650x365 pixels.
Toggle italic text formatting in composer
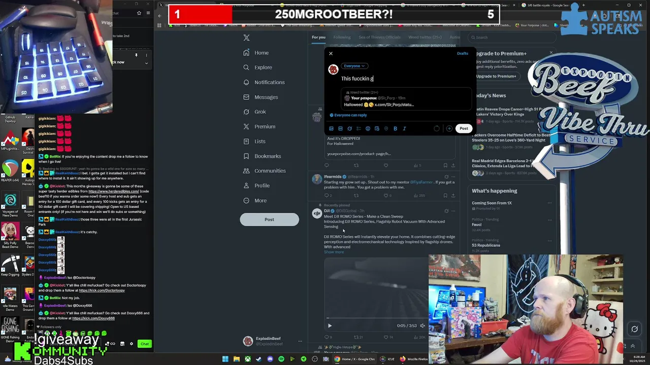(x=404, y=129)
